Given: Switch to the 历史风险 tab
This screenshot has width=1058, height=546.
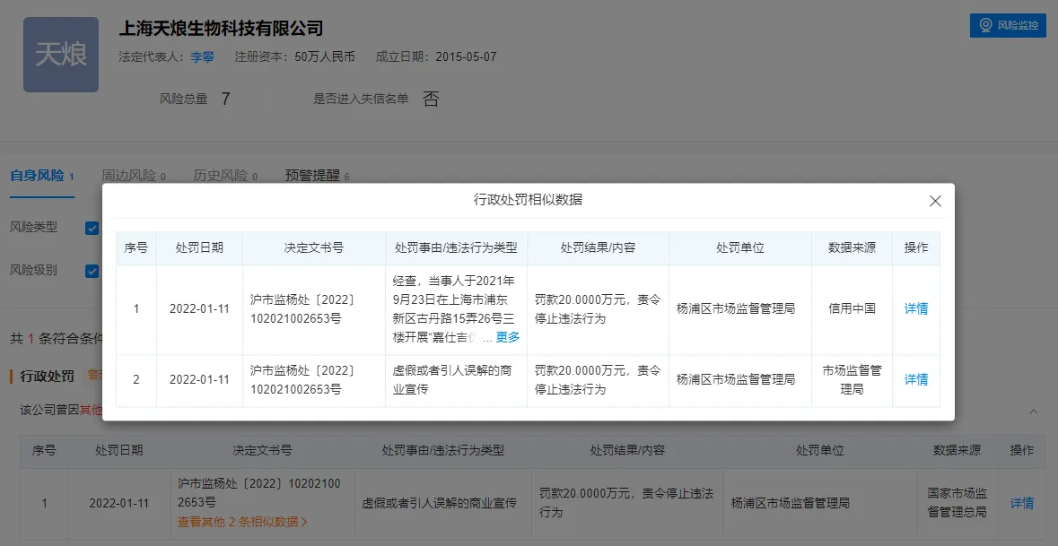Looking at the screenshot, I should pyautogui.click(x=225, y=176).
